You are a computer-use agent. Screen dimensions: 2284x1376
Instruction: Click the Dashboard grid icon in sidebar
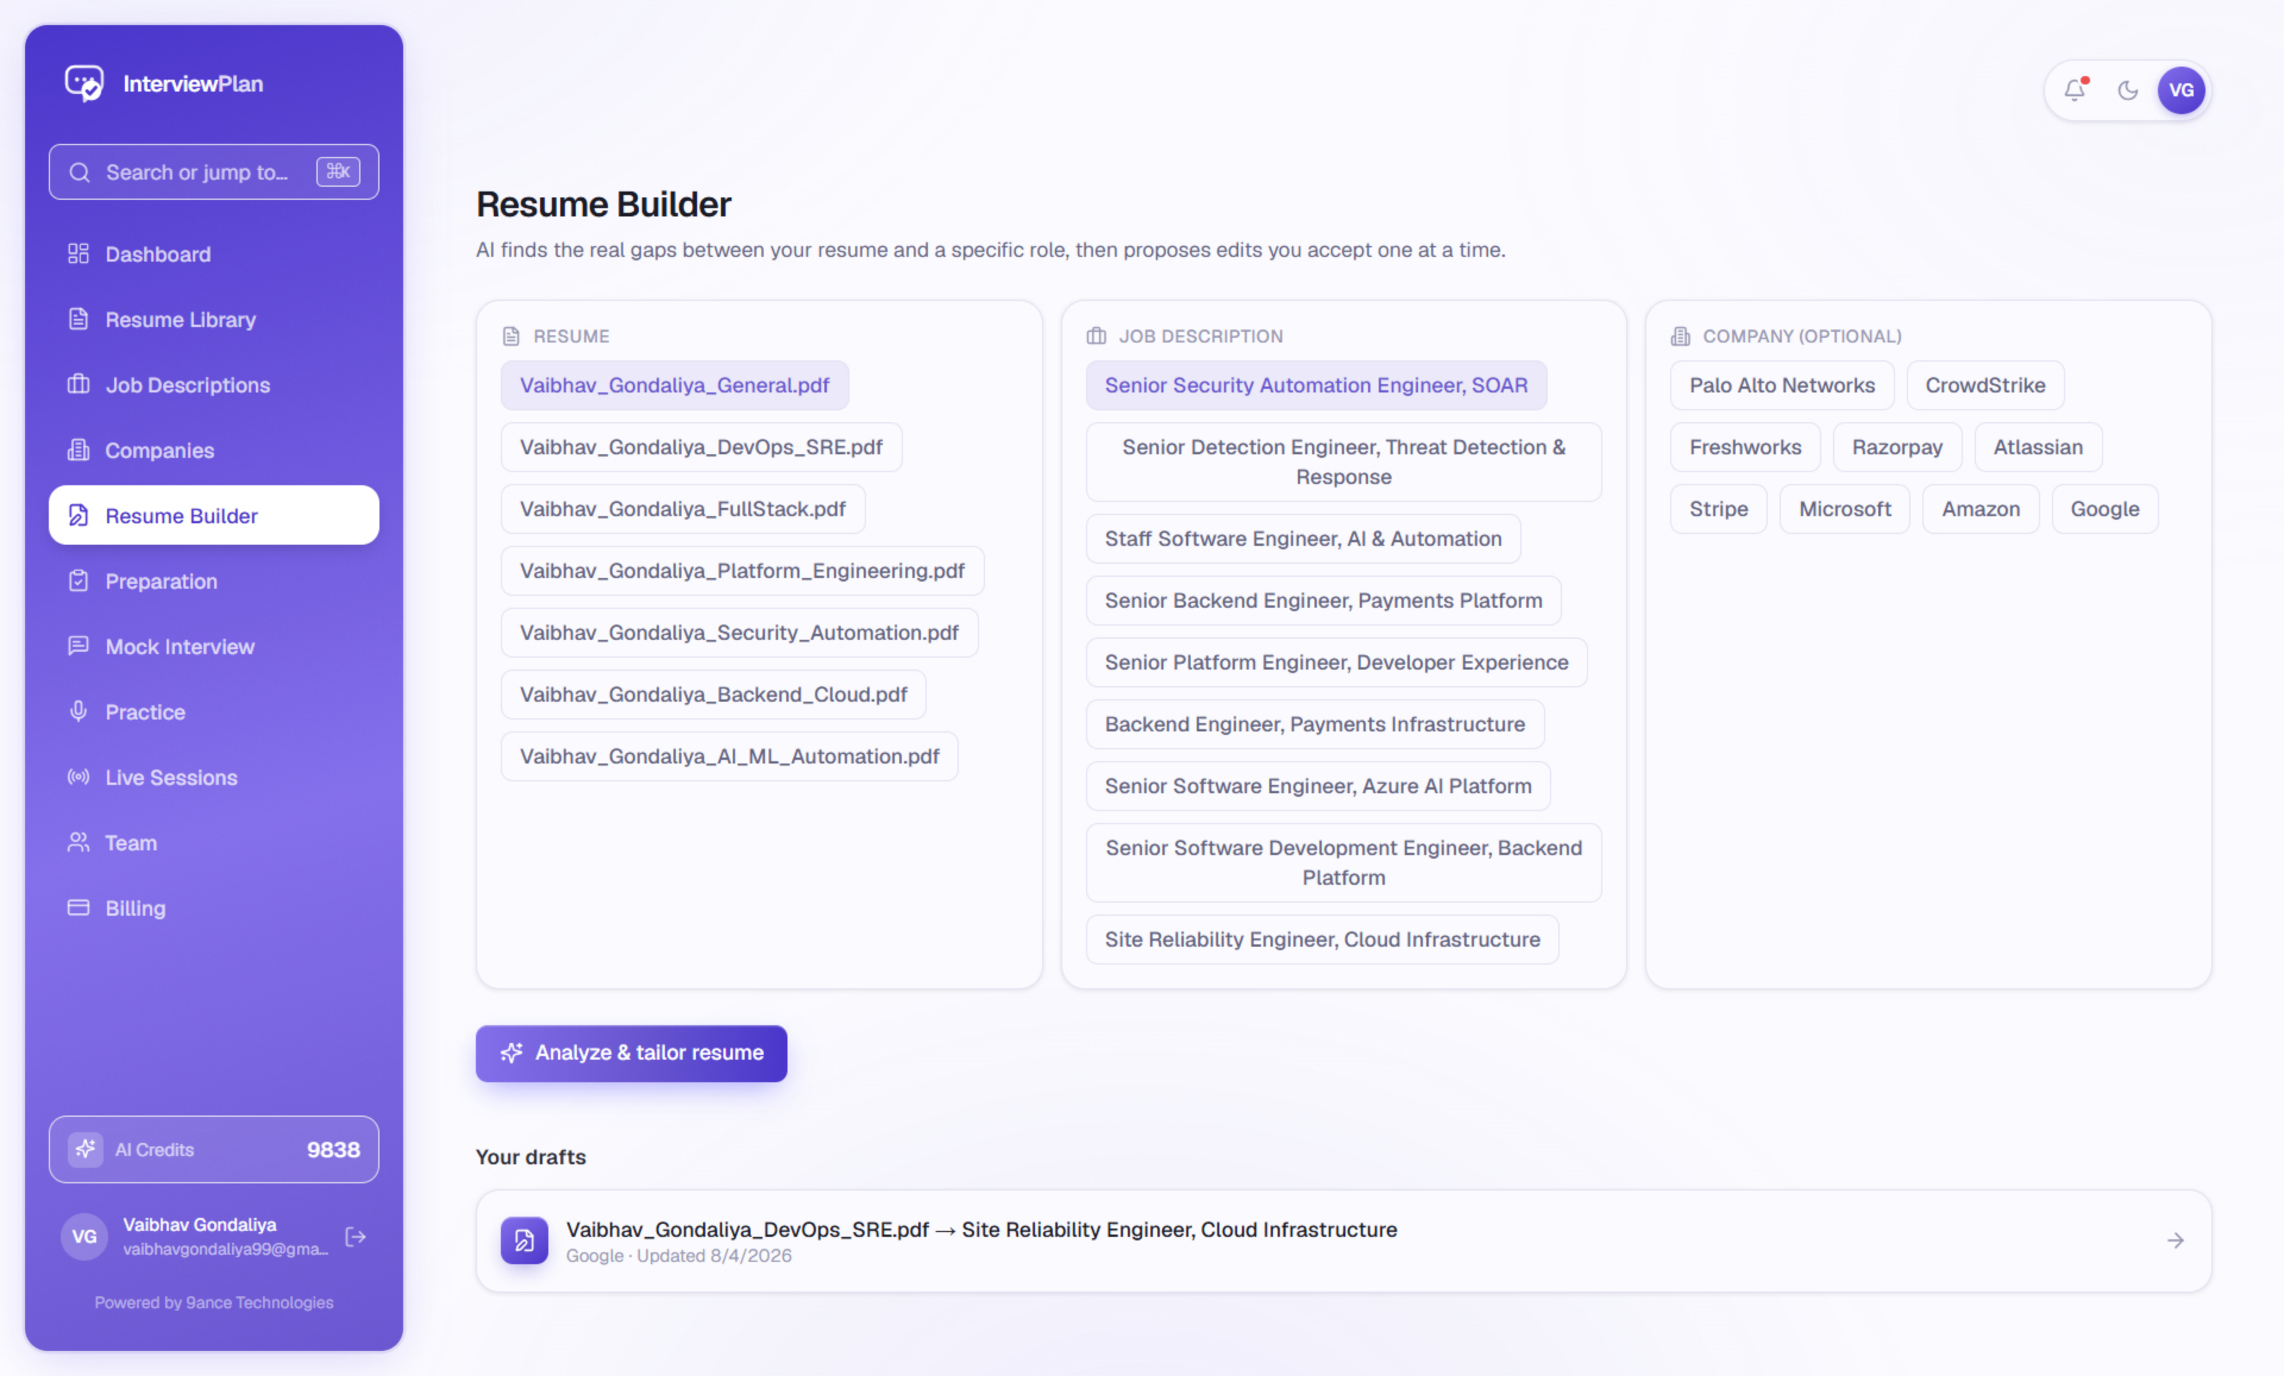tap(79, 254)
